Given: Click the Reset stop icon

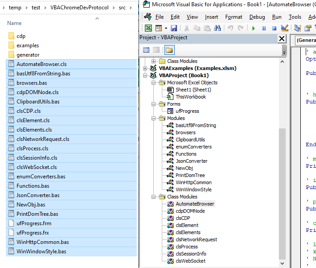Looking at the screenshot, I should [274, 28].
